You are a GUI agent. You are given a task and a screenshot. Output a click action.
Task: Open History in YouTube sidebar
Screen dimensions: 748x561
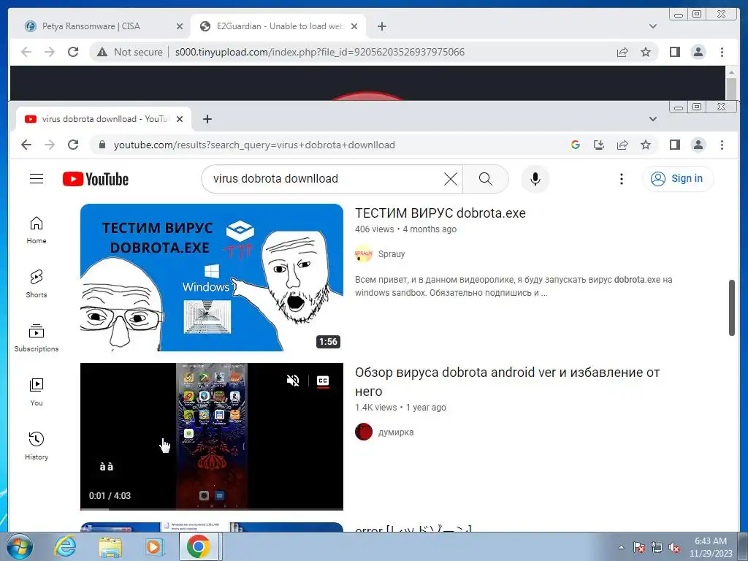point(37,446)
